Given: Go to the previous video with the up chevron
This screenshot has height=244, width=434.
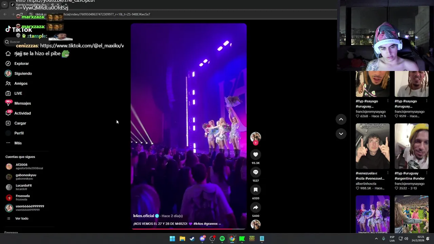Looking at the screenshot, I should pos(341,119).
